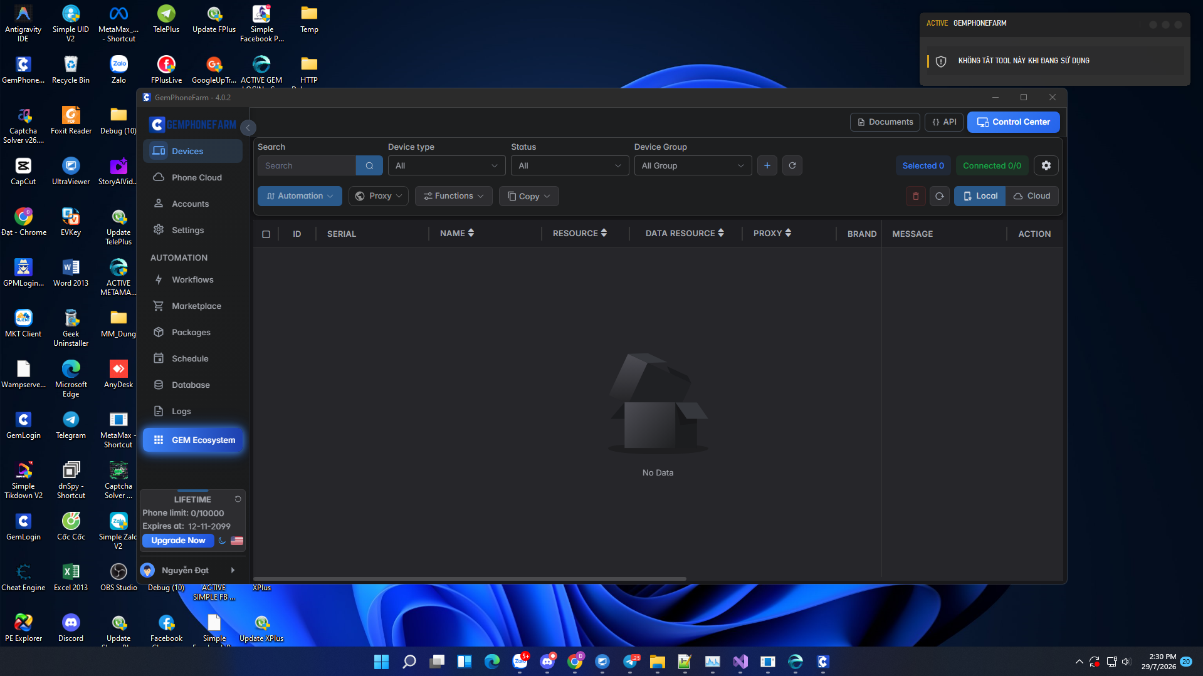Open the FPlusLive desktop icon
The image size is (1203, 676).
[x=166, y=70]
